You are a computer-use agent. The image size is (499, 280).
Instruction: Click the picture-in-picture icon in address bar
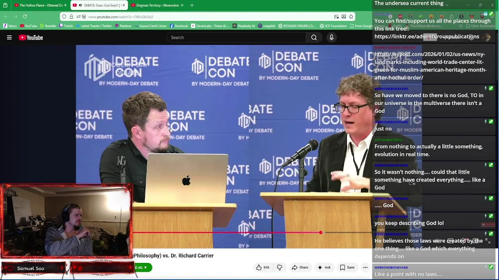click(x=336, y=17)
